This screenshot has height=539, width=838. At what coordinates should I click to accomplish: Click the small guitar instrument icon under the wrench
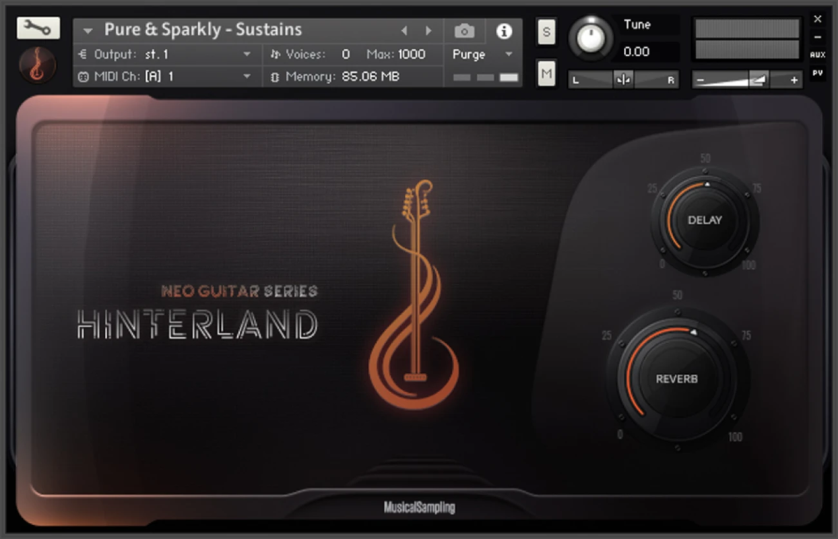point(38,66)
